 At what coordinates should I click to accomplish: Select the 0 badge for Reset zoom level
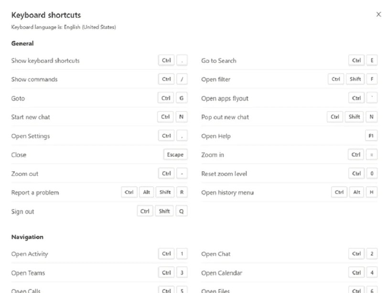tap(372, 173)
